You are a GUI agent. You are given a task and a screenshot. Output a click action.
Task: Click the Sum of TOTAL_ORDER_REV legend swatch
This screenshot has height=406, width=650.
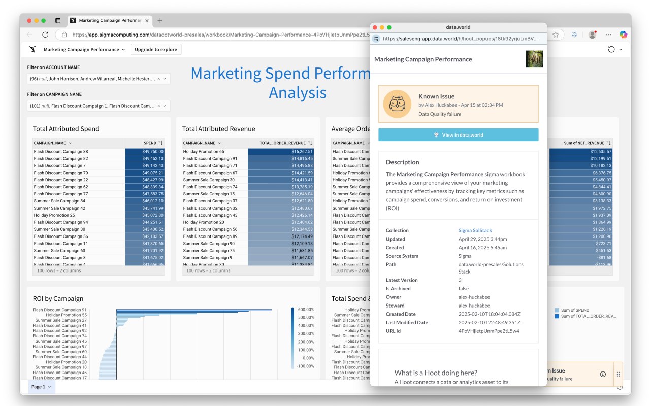557,316
